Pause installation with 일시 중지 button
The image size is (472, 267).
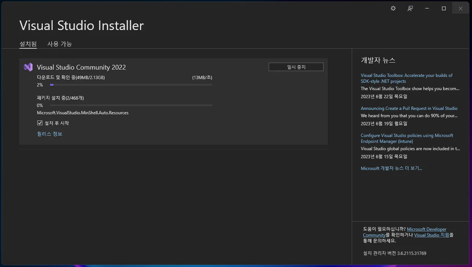pos(296,67)
